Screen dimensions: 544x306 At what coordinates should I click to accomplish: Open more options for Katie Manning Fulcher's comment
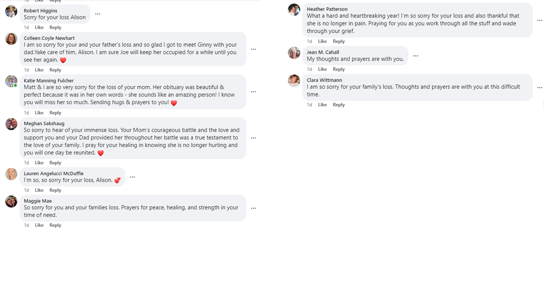tap(253, 92)
